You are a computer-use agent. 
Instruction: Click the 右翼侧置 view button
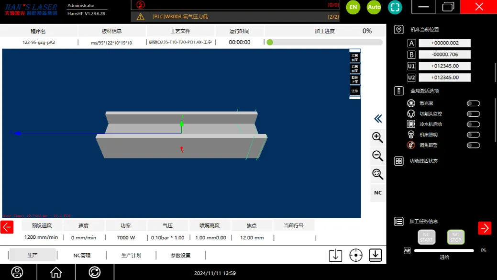pos(354,68)
